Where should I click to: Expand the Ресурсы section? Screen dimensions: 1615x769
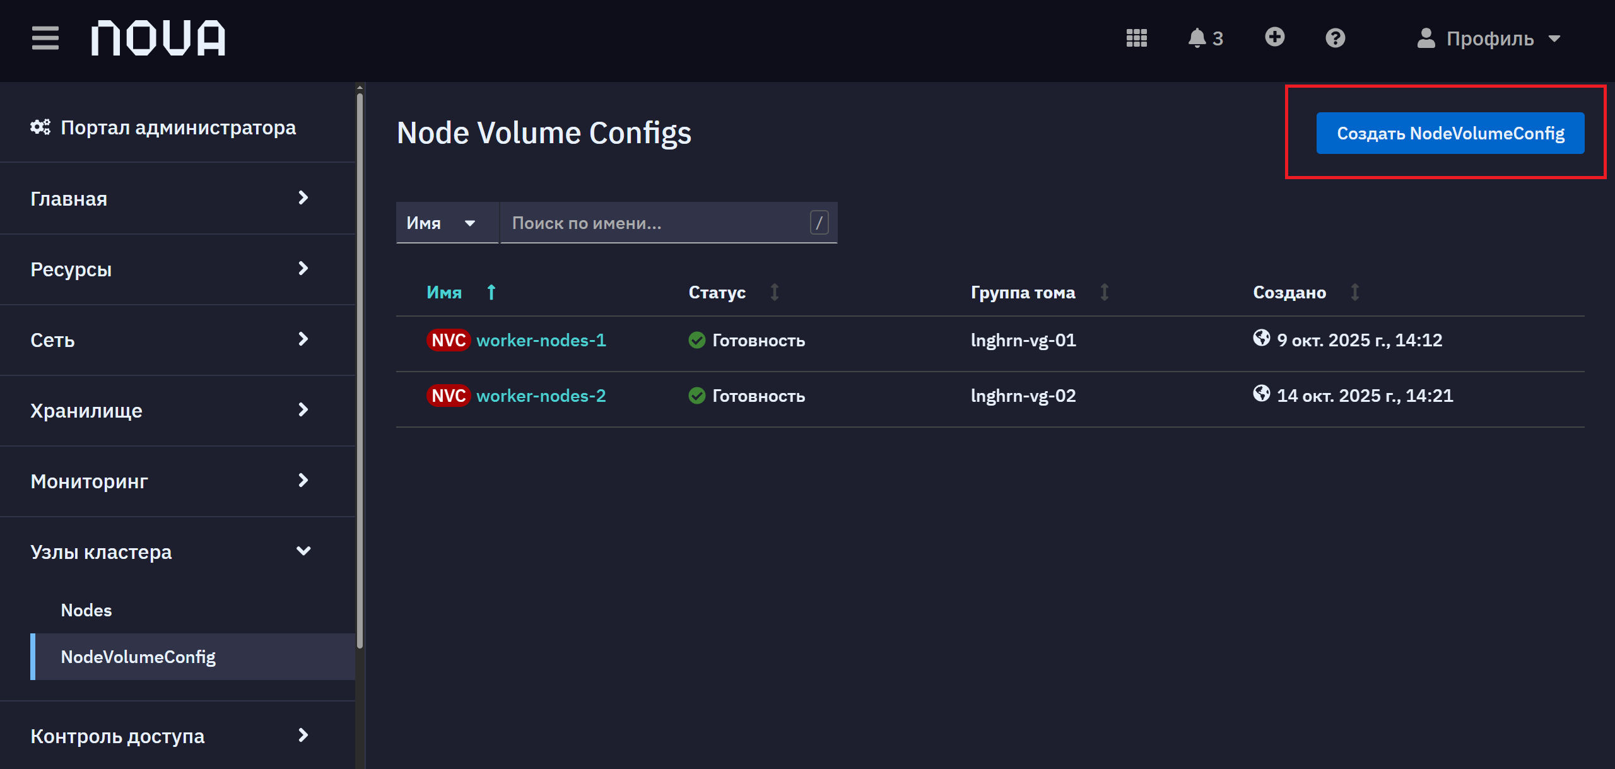[x=178, y=269]
